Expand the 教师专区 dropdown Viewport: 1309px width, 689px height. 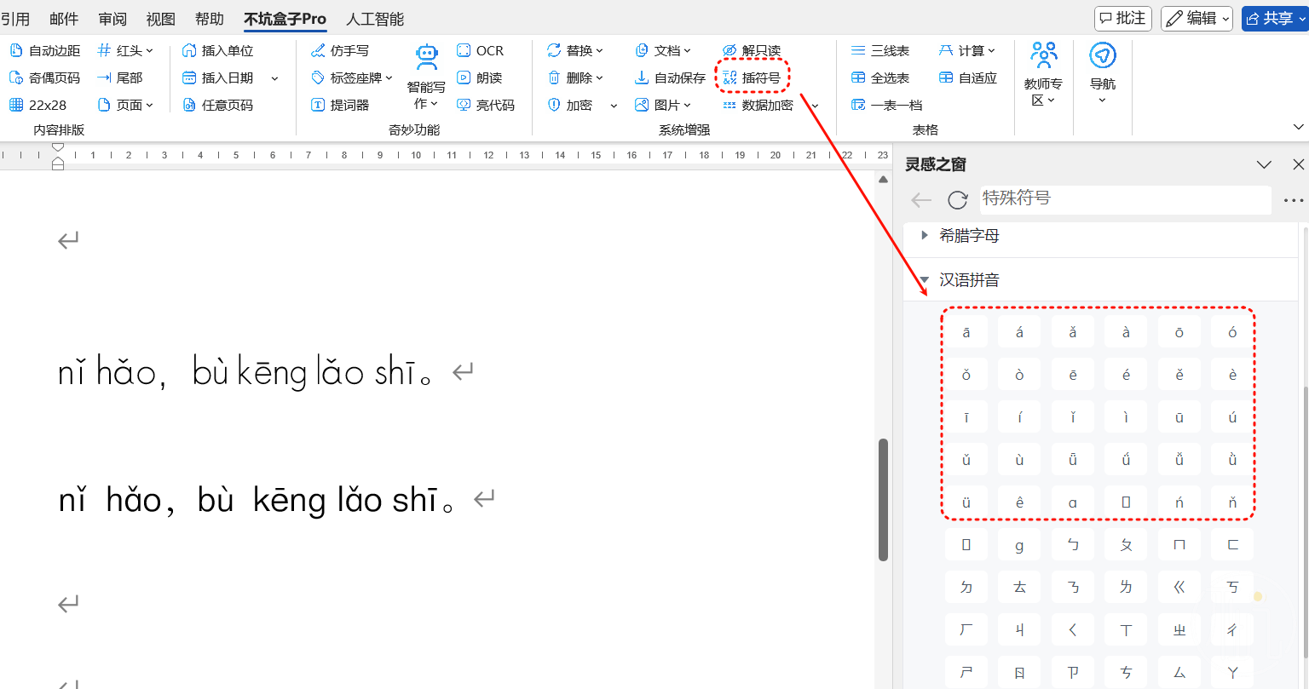1050,100
